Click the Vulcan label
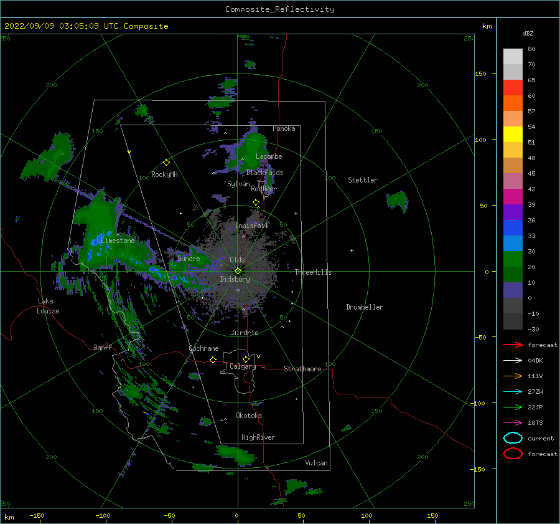 316,463
